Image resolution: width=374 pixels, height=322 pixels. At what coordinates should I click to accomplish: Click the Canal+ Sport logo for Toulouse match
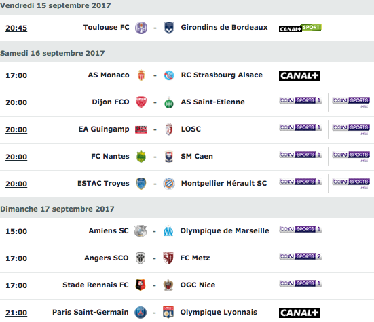[301, 28]
